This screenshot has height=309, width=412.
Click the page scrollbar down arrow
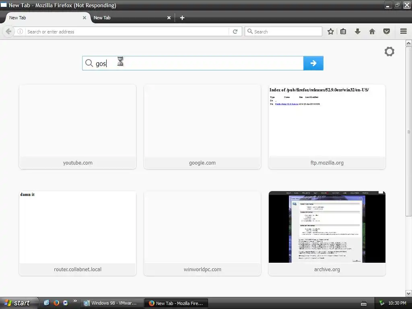pos(409,293)
